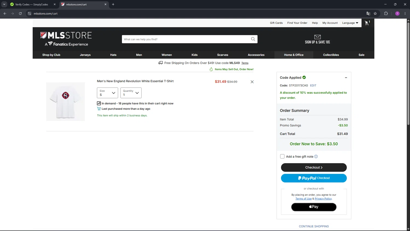The image size is (410, 231).
Task: Click the browser forward arrow
Action: pos(13,13)
